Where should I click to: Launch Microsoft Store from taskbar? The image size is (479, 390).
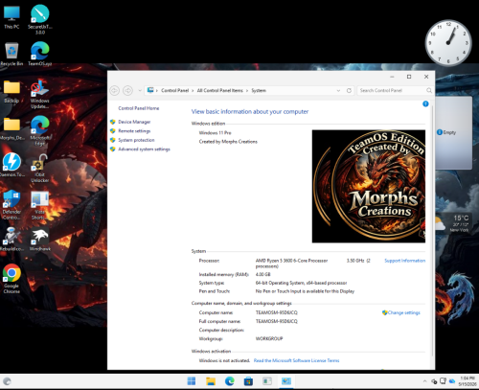(x=248, y=381)
